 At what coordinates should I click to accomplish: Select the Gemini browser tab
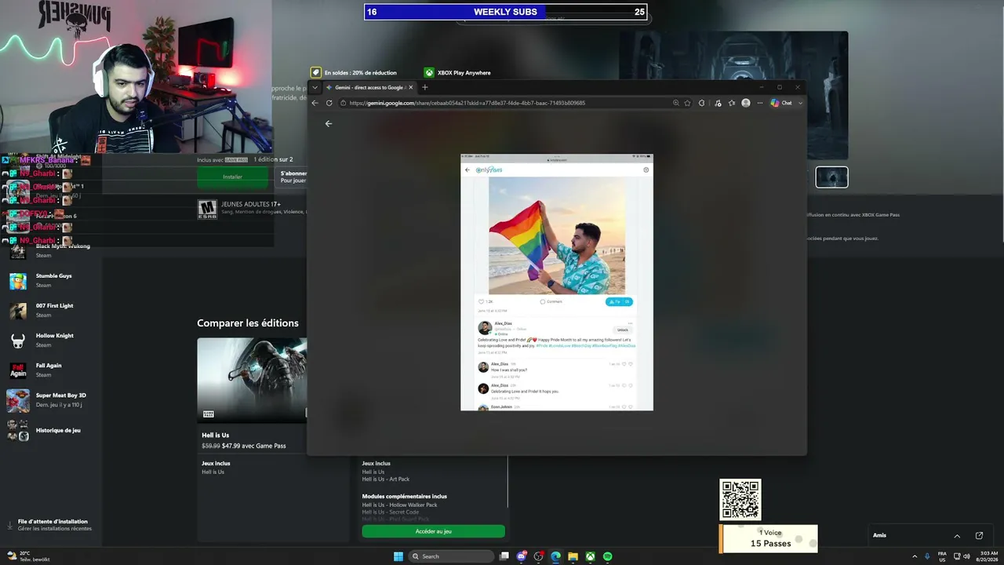pos(369,87)
